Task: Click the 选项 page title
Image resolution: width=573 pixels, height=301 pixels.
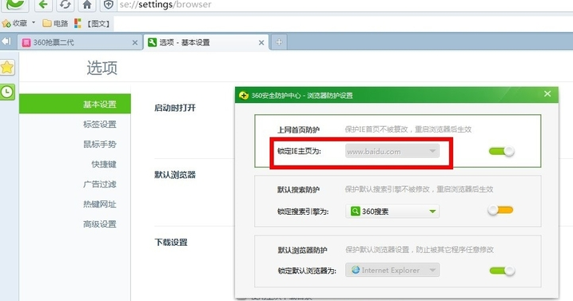Action: (102, 68)
